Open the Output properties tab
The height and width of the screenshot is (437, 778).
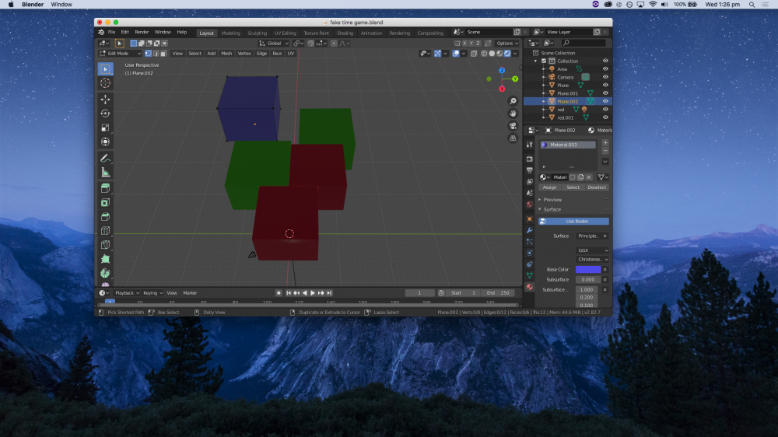coord(529,170)
